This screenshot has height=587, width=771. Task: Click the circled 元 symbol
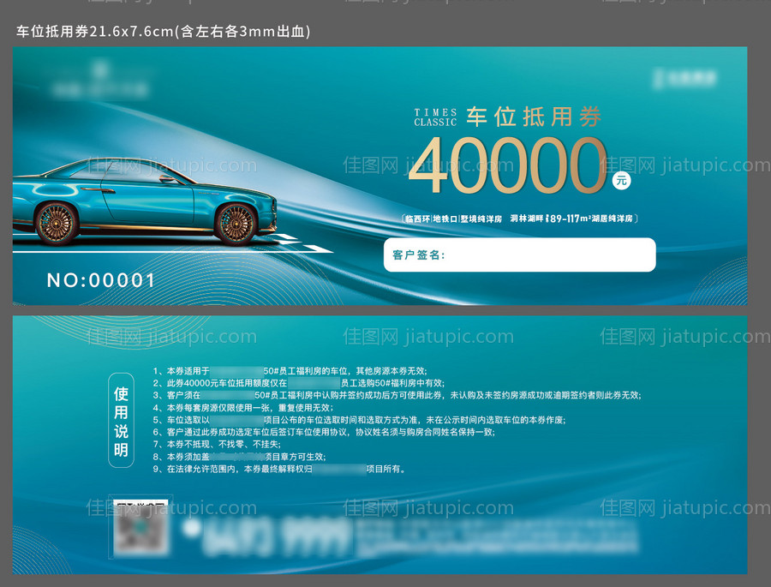[x=621, y=180]
